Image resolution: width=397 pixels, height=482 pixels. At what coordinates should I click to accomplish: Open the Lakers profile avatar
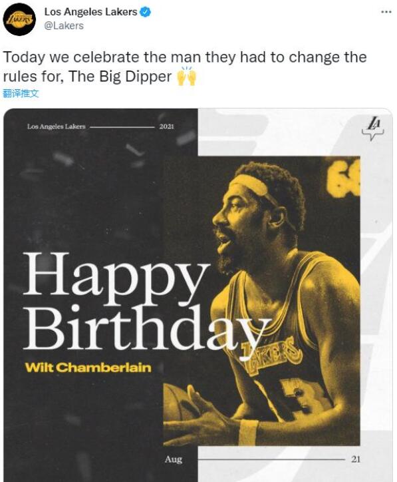[19, 19]
